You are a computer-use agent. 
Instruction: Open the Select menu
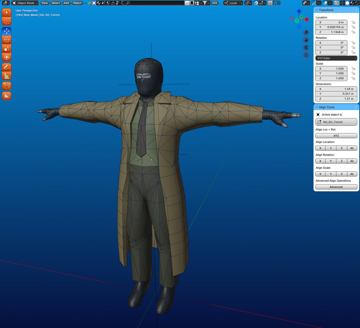[56, 3]
